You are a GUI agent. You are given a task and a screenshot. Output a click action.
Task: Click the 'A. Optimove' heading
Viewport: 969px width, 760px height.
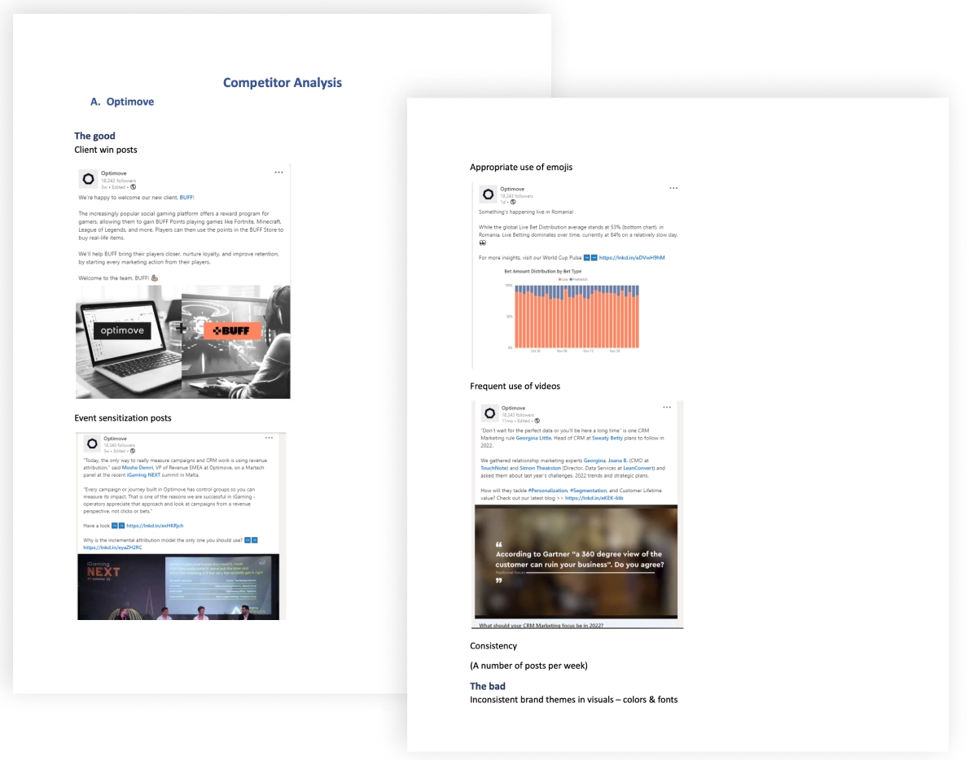122,102
